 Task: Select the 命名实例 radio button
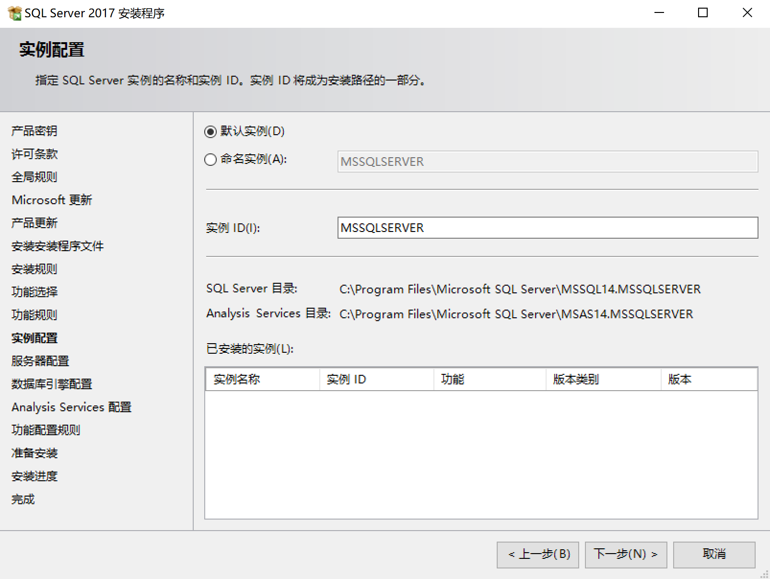[210, 161]
